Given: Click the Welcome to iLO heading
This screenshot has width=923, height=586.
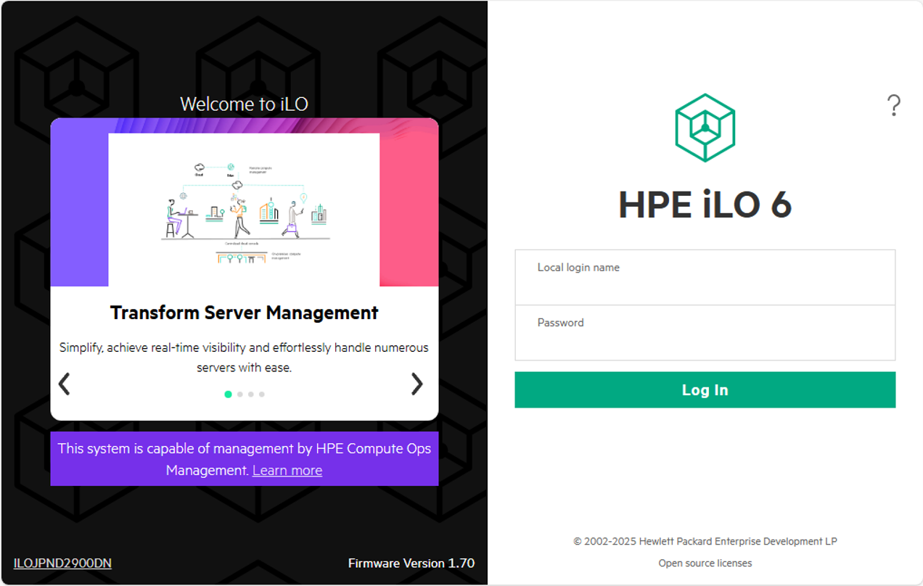Looking at the screenshot, I should pyautogui.click(x=244, y=104).
